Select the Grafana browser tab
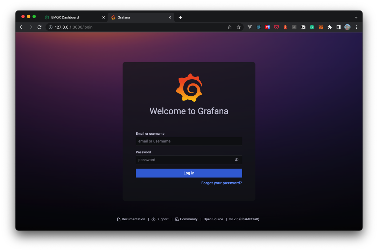 [x=141, y=17]
